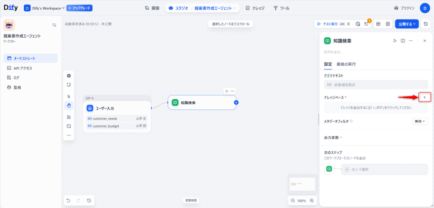
Task: Select the hand (pan) tool in canvas toolbar
Action: [x=69, y=105]
